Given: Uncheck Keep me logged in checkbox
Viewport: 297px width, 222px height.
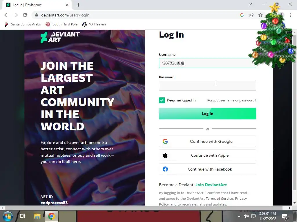Looking at the screenshot, I should (x=162, y=100).
